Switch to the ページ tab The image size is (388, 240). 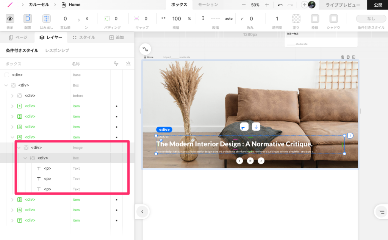[x=18, y=37]
